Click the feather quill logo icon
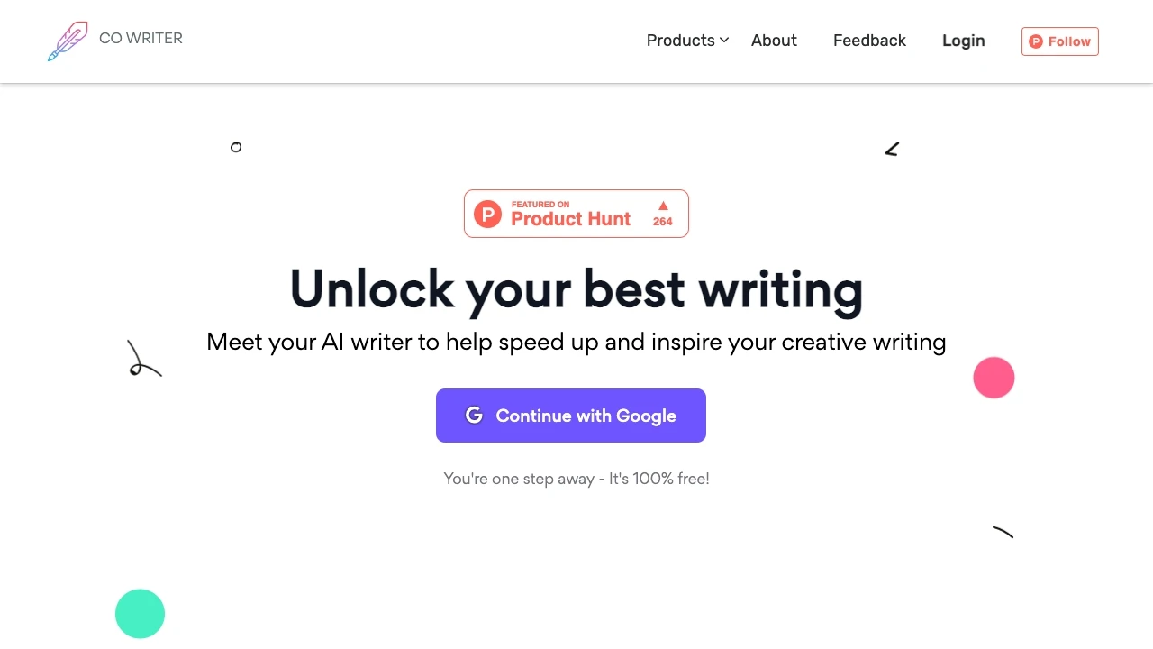The height and width of the screenshot is (649, 1153). tap(68, 40)
